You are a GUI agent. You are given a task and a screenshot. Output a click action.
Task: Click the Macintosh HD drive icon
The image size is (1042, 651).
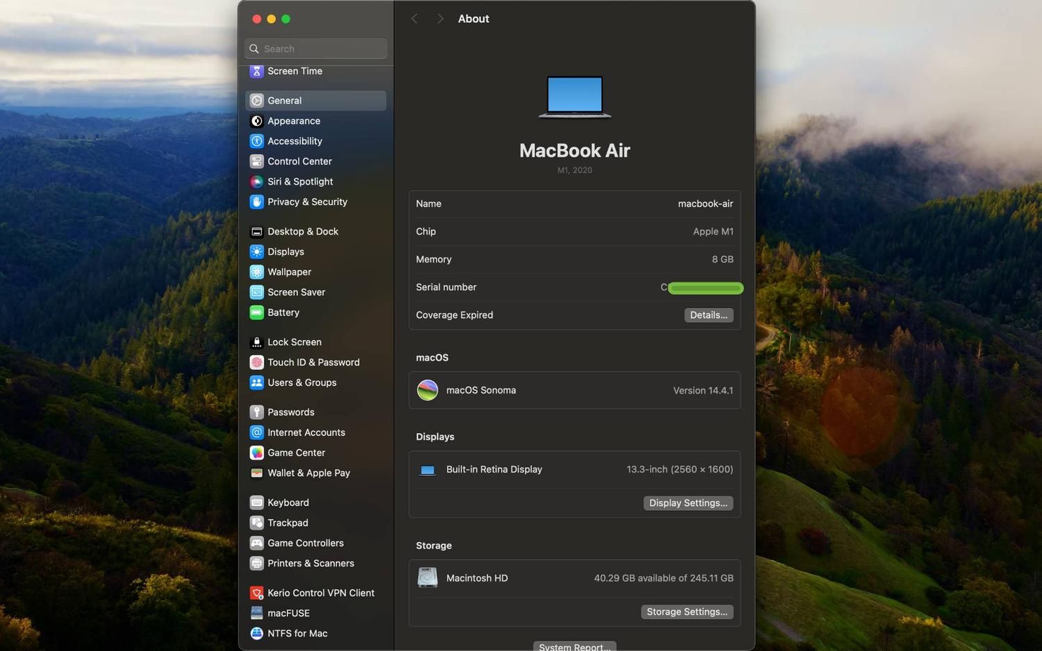tap(427, 577)
